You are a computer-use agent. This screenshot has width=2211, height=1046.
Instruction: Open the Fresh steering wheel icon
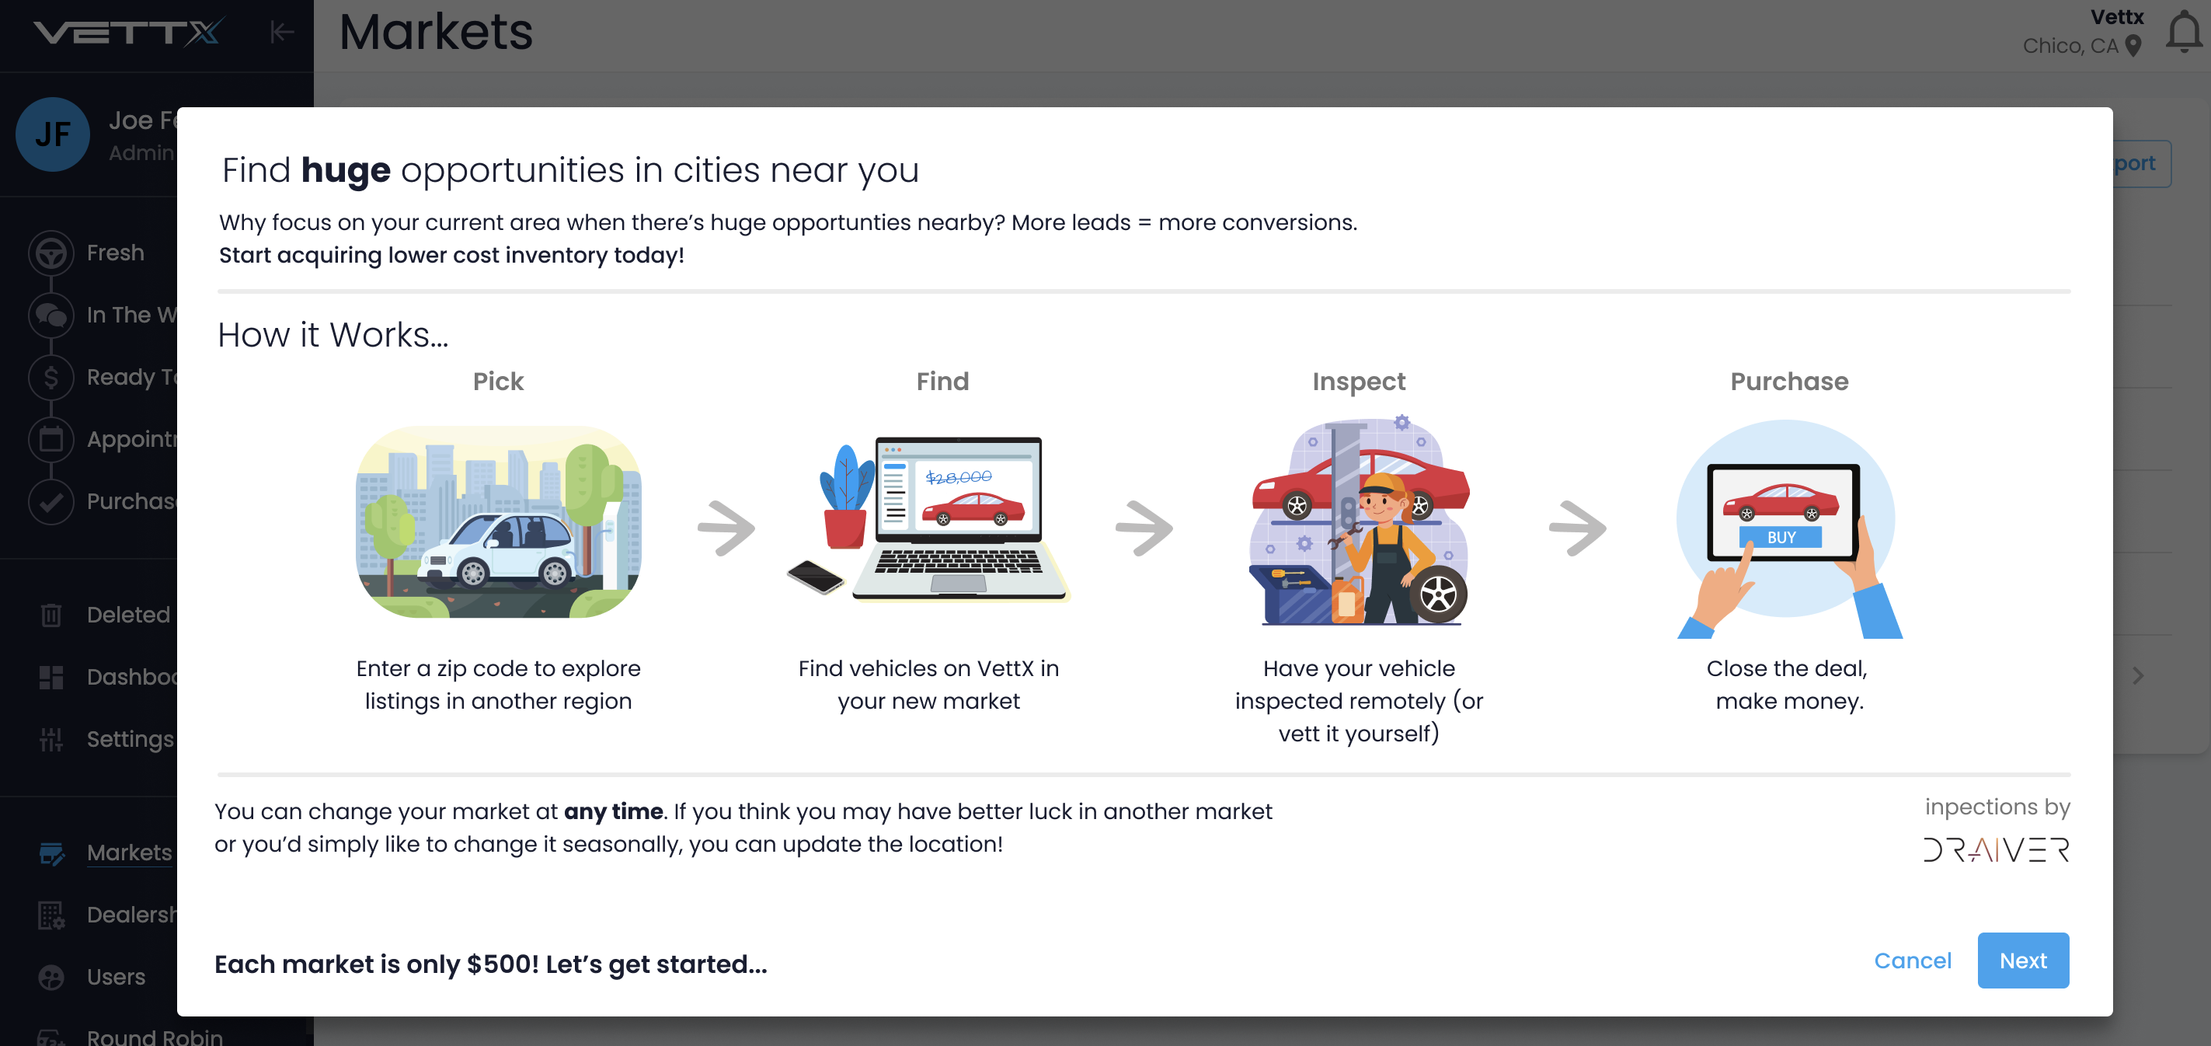coord(50,253)
